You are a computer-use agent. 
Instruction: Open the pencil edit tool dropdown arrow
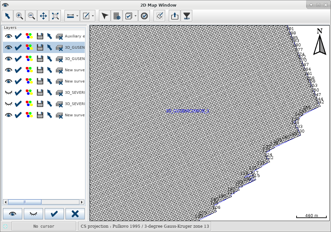tap(93, 16)
